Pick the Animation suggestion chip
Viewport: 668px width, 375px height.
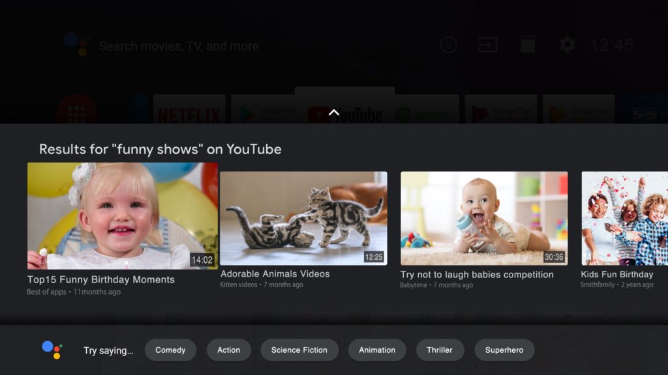point(377,350)
